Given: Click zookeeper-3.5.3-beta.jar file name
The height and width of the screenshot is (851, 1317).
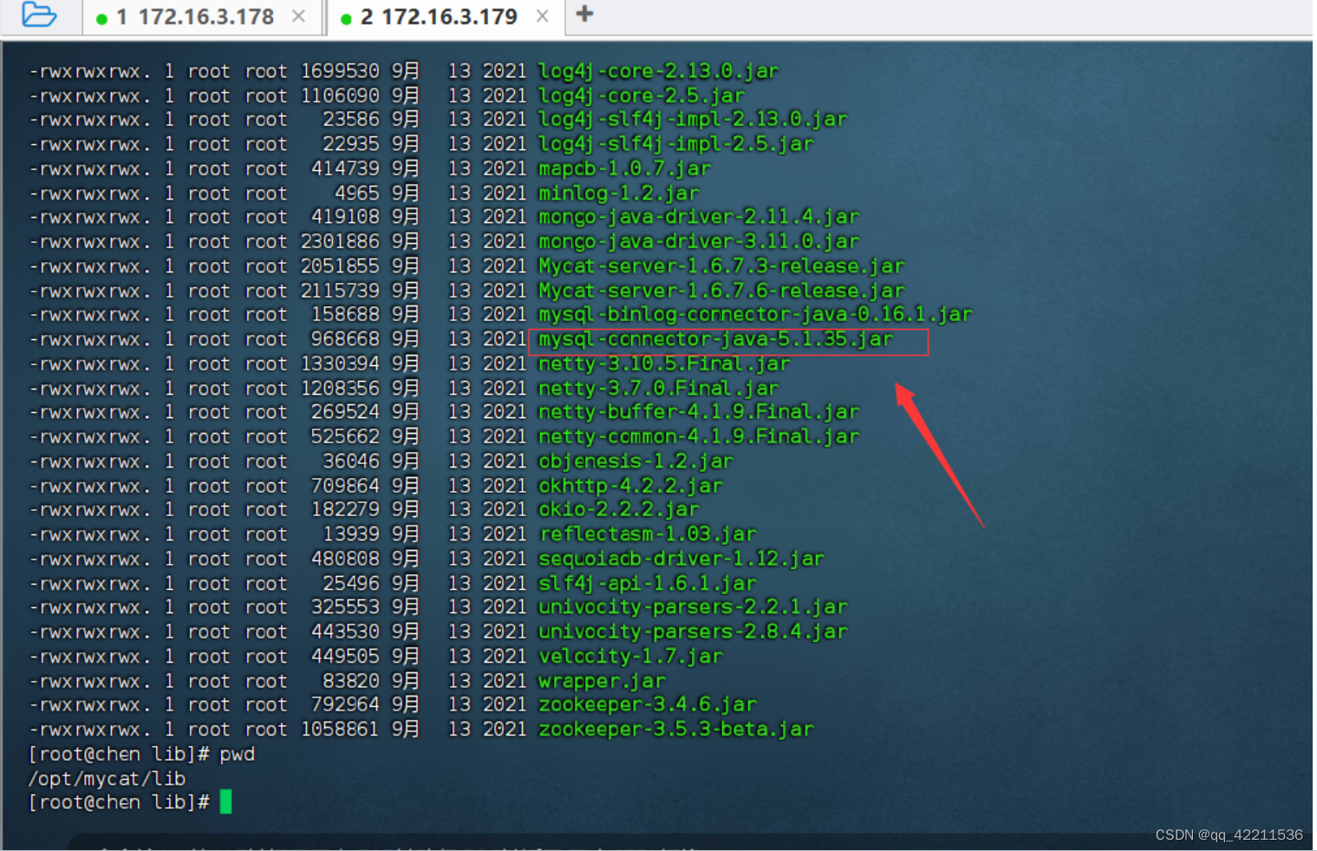Looking at the screenshot, I should coord(675,730).
